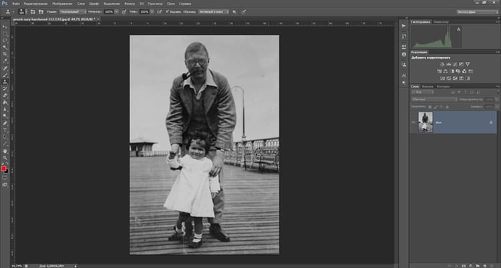
Task: Add a Vibrance adjustment
Action: (x=468, y=65)
